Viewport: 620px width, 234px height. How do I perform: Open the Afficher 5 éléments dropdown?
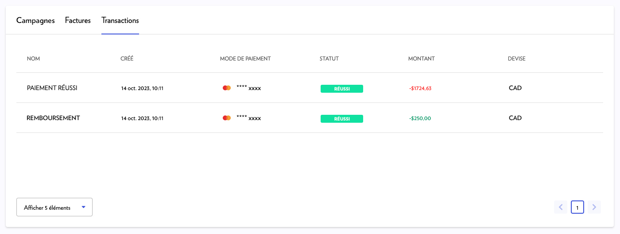pyautogui.click(x=54, y=208)
